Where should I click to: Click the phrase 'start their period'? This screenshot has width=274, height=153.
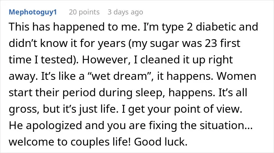click(x=52, y=92)
